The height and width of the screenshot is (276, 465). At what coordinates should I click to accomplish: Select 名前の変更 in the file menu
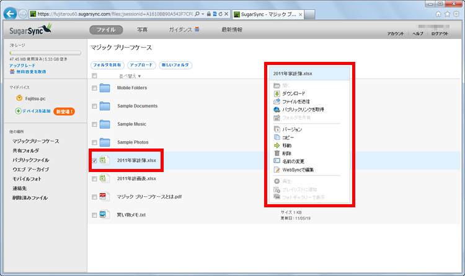pyautogui.click(x=293, y=162)
